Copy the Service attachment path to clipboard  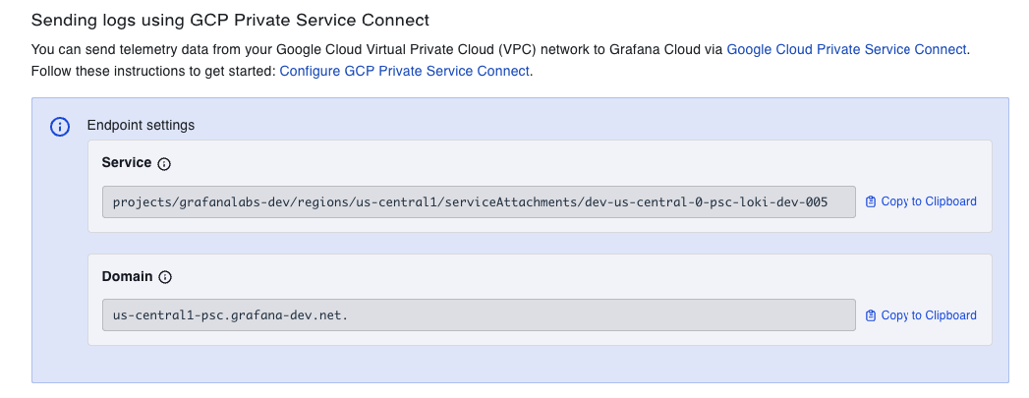pos(928,201)
